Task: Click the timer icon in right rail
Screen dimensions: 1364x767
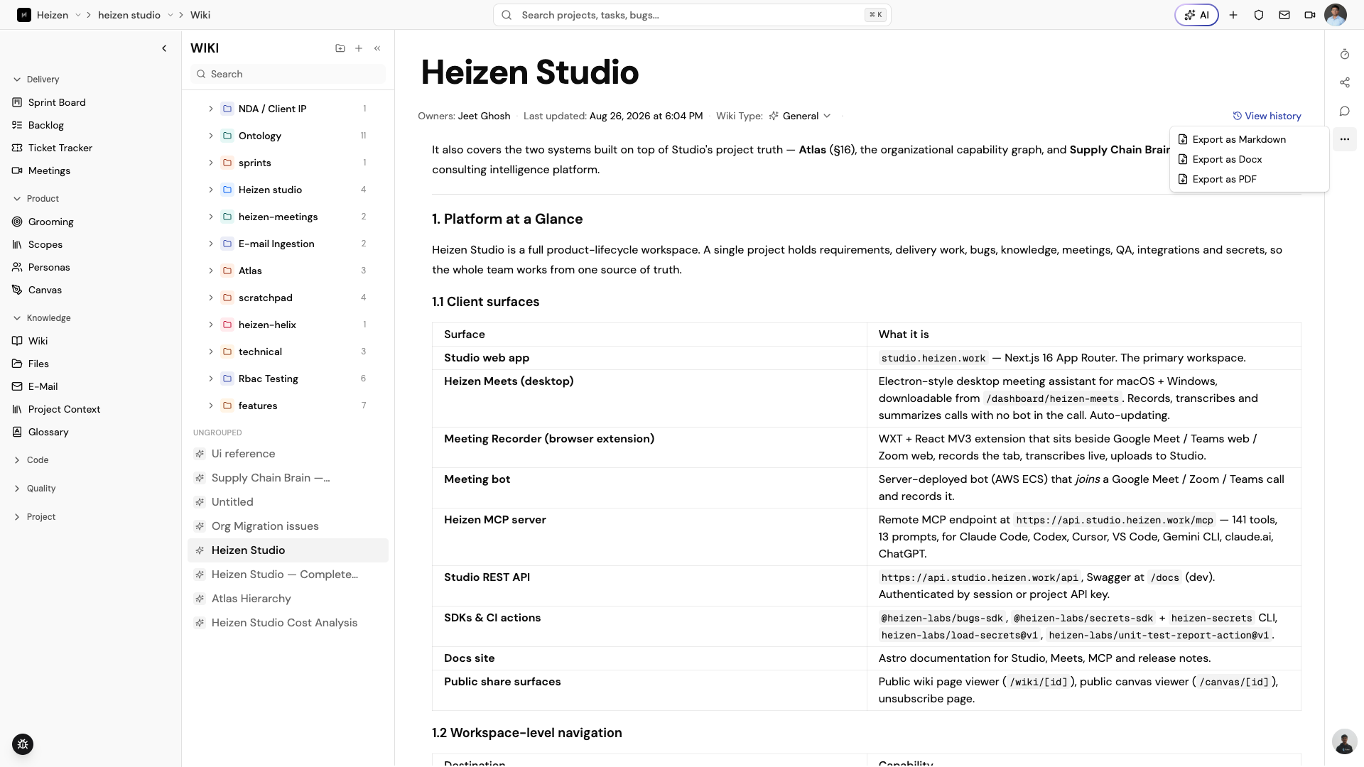Action: pos(1345,55)
